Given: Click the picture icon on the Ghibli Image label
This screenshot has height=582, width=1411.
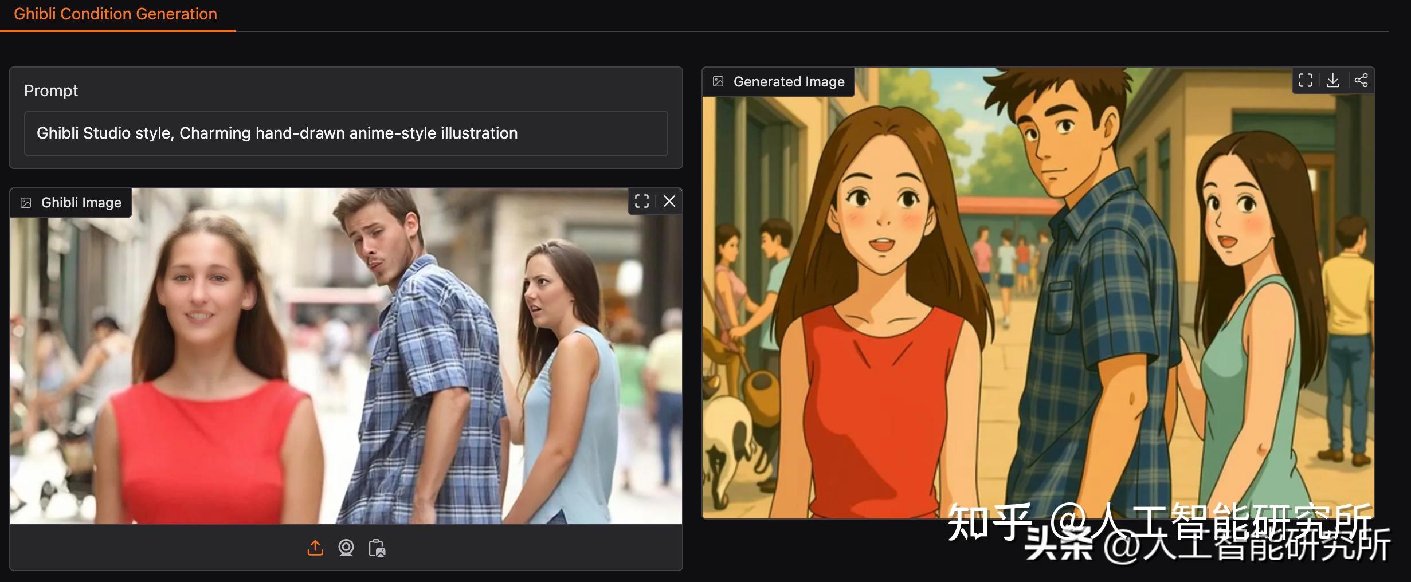Looking at the screenshot, I should point(25,202).
